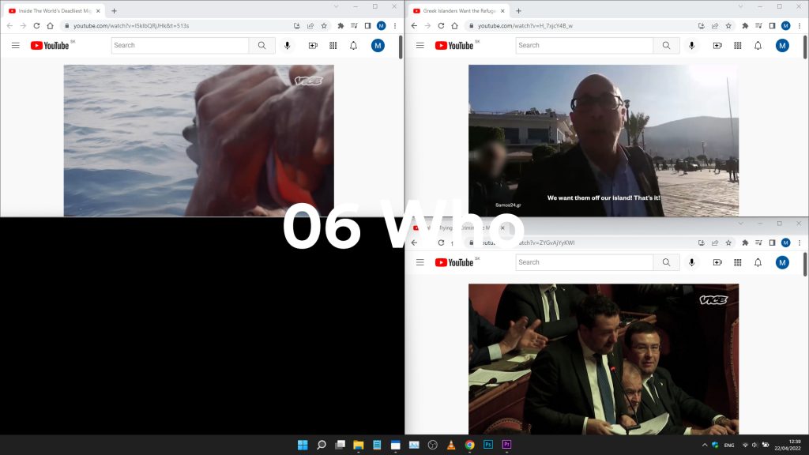Reload the ZYGvAjYyKWI video window page
809x455 pixels.
pos(441,243)
